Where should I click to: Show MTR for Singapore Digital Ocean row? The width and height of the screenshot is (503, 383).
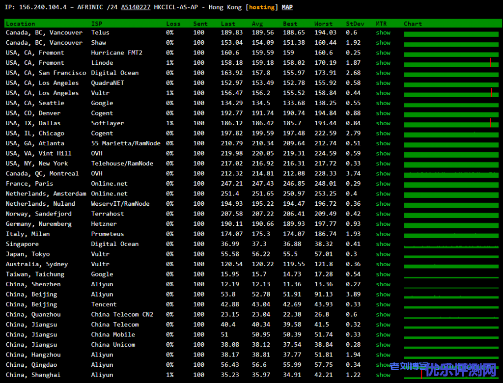pos(383,244)
